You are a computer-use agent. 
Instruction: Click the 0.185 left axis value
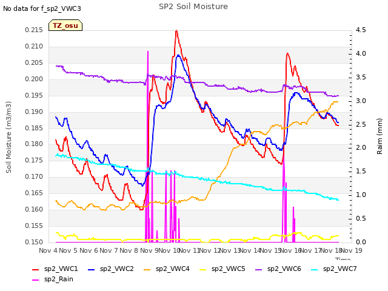tap(34, 128)
